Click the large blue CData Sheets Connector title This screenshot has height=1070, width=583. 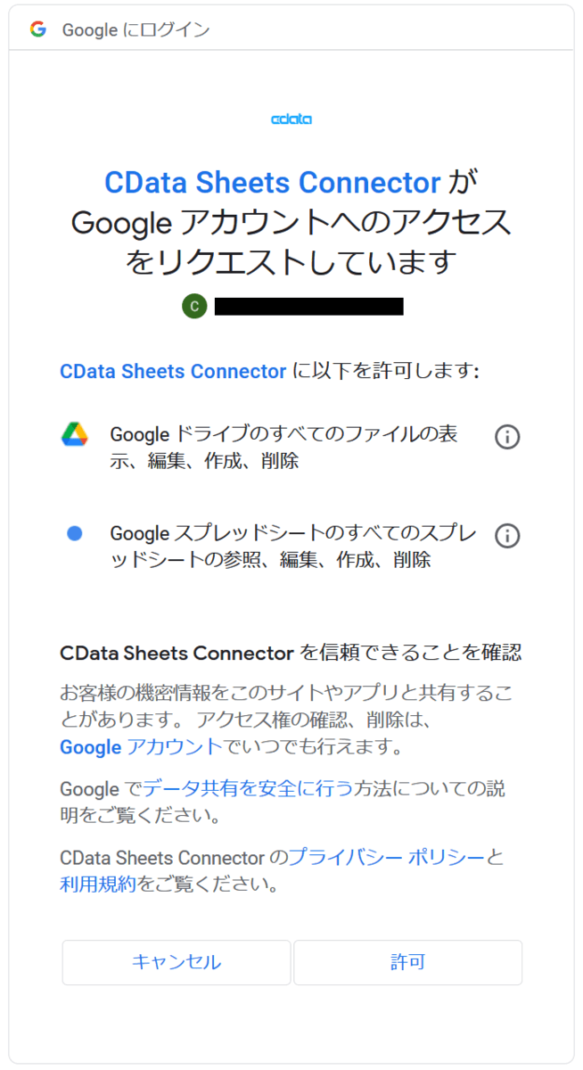[273, 183]
